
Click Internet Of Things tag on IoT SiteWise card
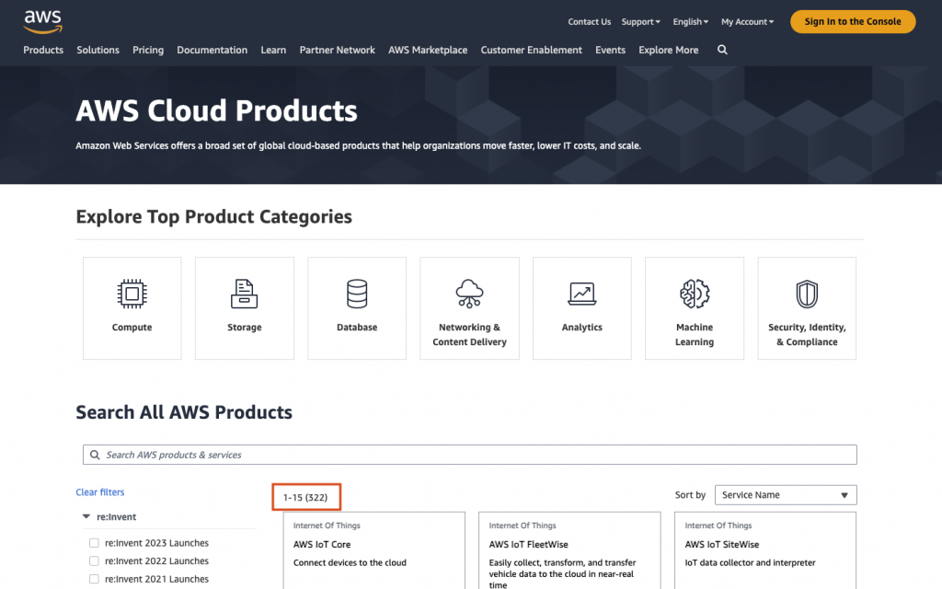[x=718, y=525]
